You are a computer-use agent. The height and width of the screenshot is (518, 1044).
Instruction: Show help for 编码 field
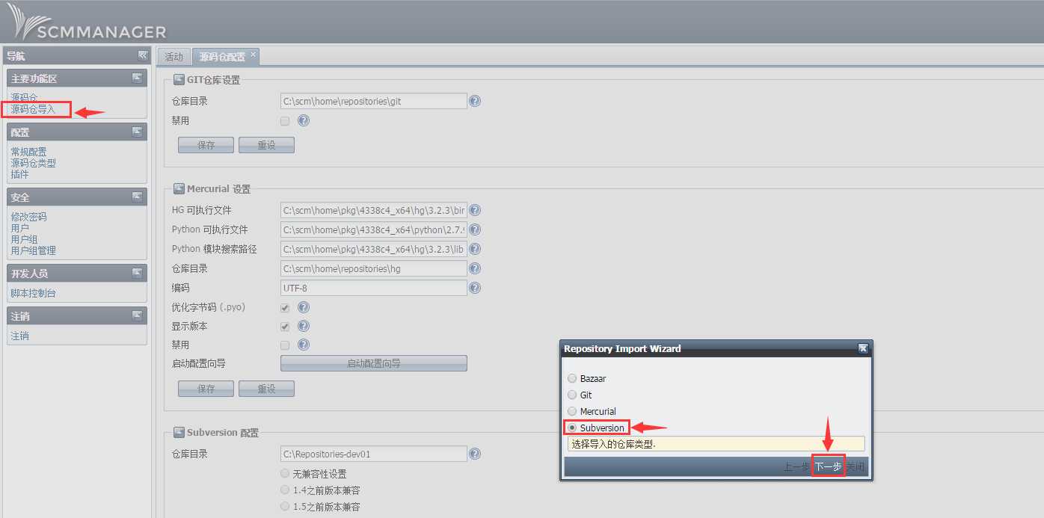coord(475,288)
